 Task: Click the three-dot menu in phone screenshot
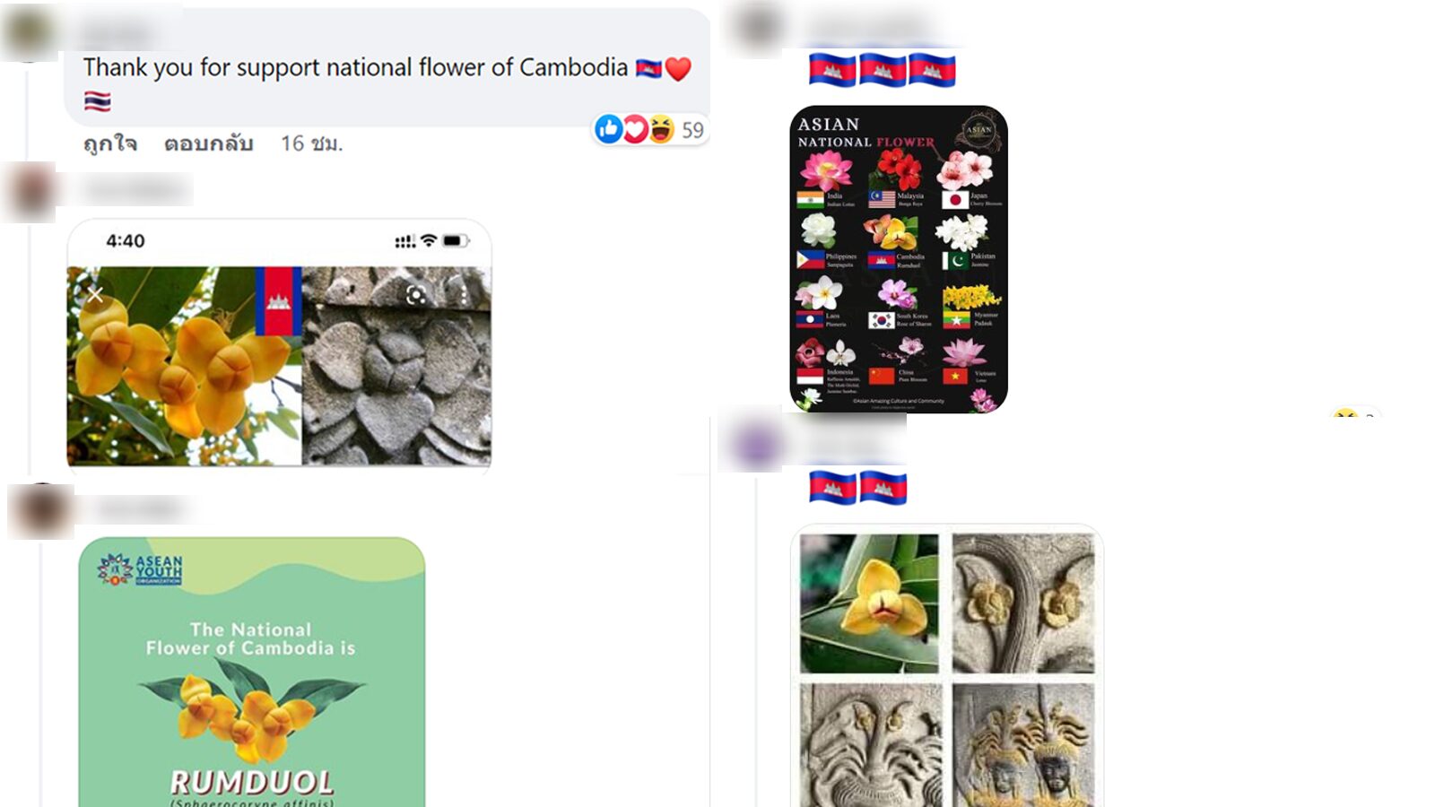(x=463, y=295)
